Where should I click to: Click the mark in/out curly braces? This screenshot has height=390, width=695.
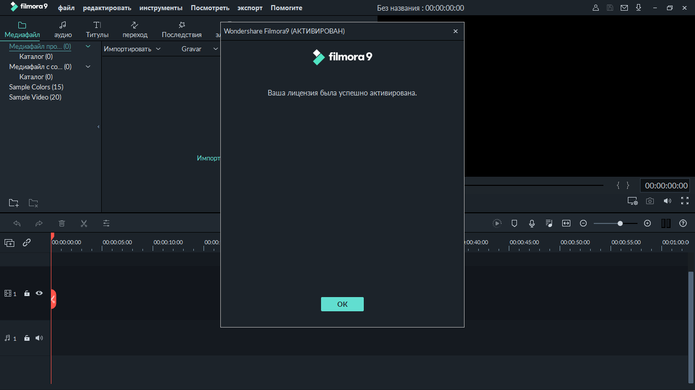(x=623, y=185)
